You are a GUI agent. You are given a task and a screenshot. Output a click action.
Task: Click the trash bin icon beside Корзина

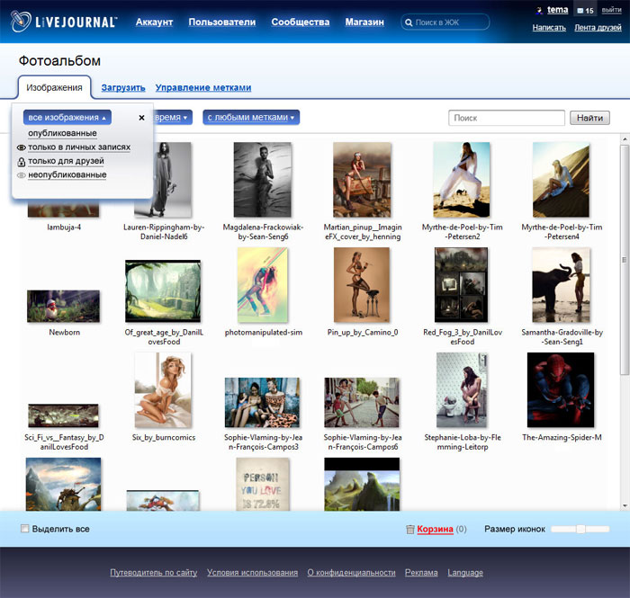[410, 530]
